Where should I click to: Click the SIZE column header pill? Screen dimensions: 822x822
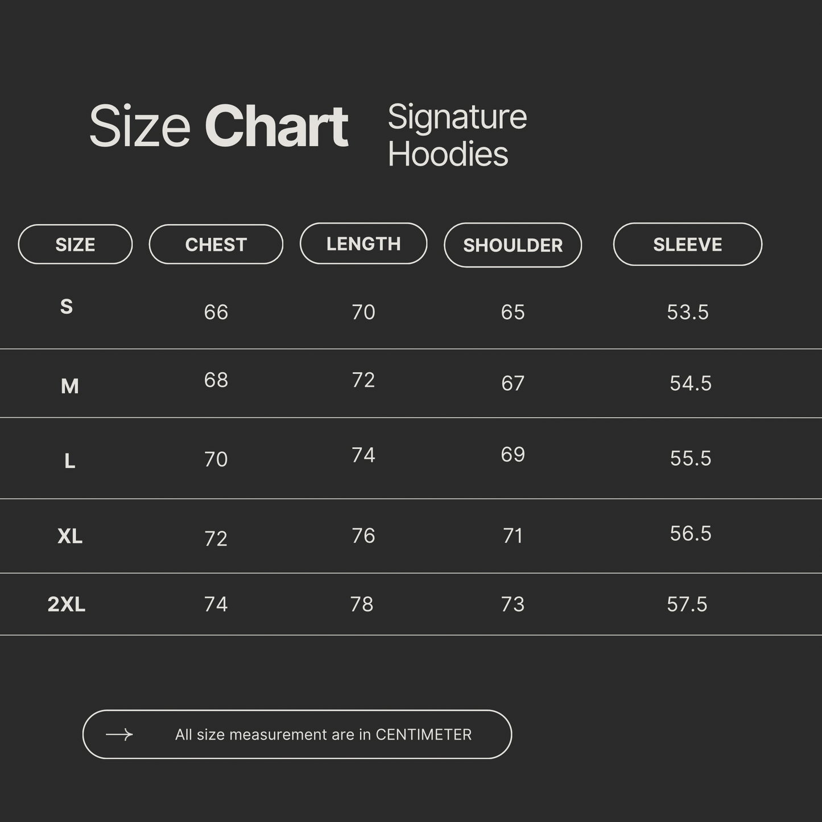[x=75, y=245]
